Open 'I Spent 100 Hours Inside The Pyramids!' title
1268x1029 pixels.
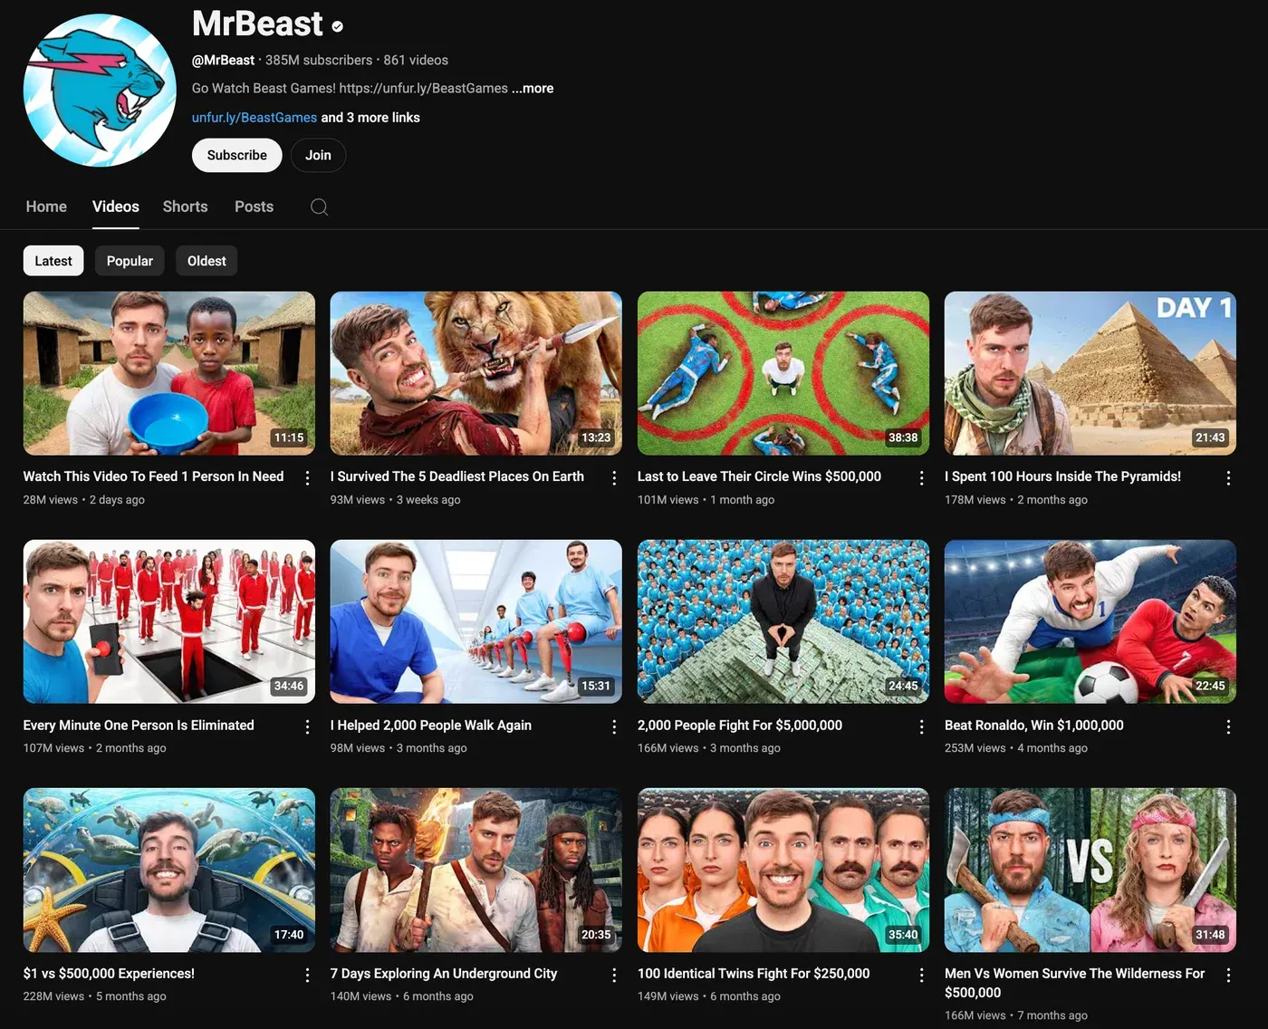1062,476
